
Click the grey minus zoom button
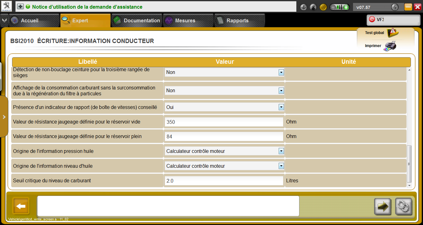click(x=333, y=7)
